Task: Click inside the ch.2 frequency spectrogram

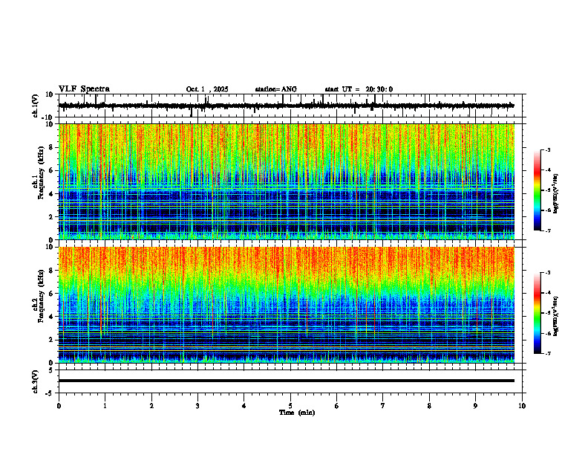Action: coord(287,305)
